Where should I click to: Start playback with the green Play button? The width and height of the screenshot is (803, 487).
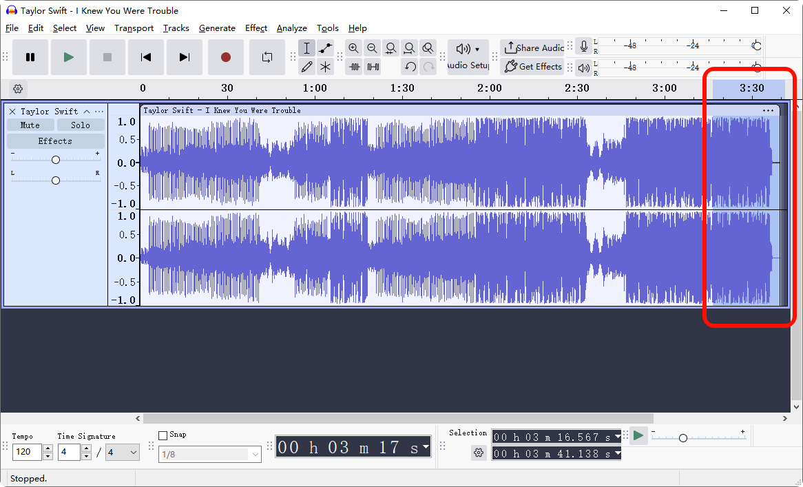[69, 57]
